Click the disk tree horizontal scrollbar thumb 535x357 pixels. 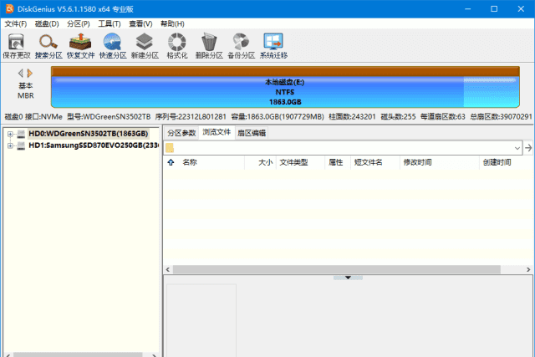[78, 354]
